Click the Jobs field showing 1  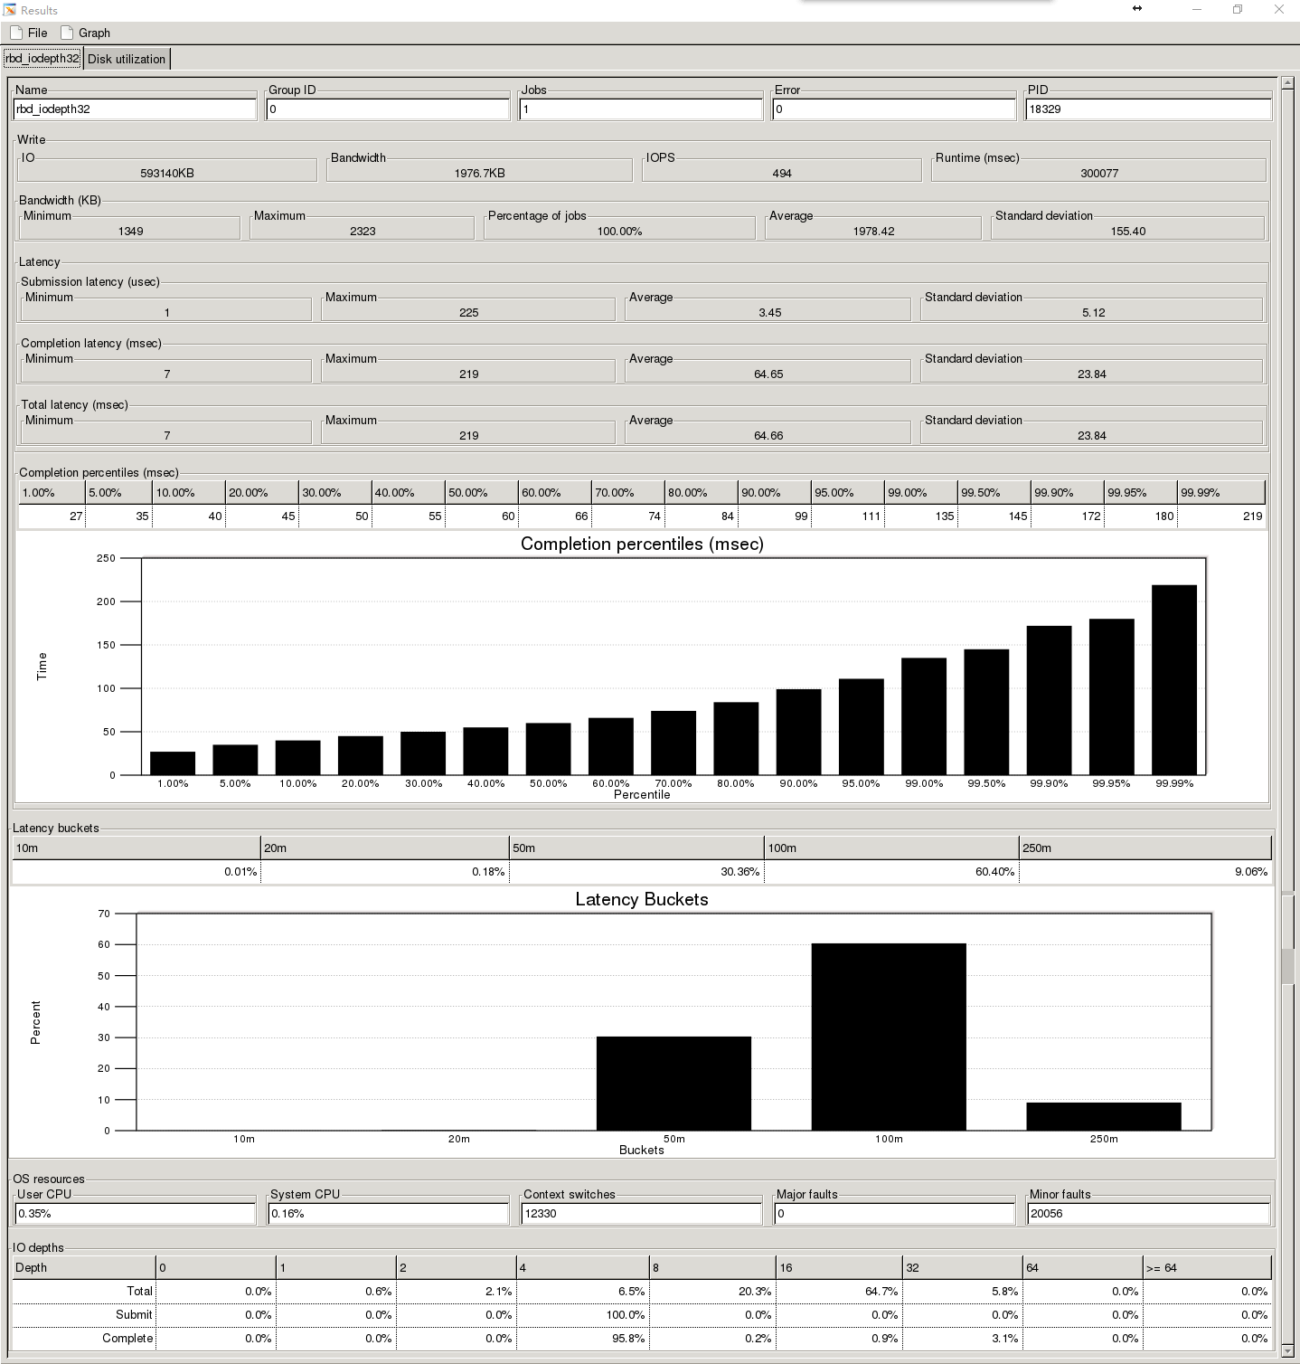pos(641,109)
